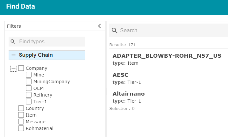
Task: Focus the Find types input field
Action: (x=47, y=42)
